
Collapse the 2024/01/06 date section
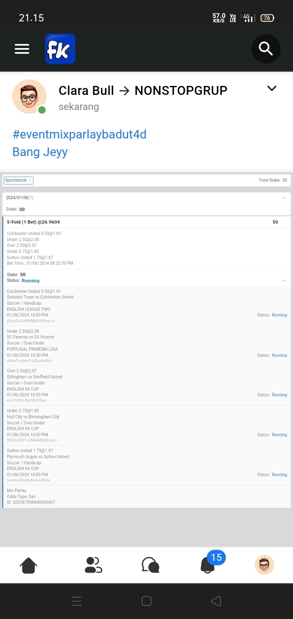tap(284, 198)
